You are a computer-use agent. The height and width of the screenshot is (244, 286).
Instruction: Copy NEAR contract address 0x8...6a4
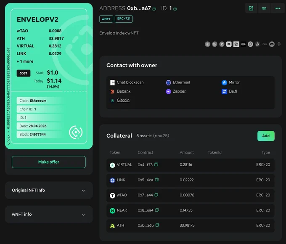coord(157,210)
